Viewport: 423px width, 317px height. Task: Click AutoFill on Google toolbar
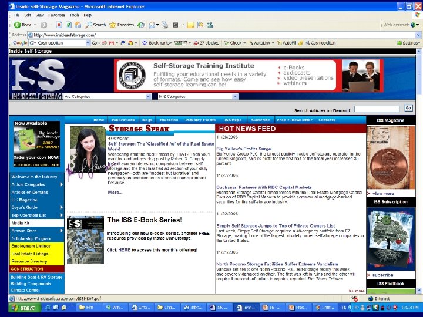[x=287, y=43]
